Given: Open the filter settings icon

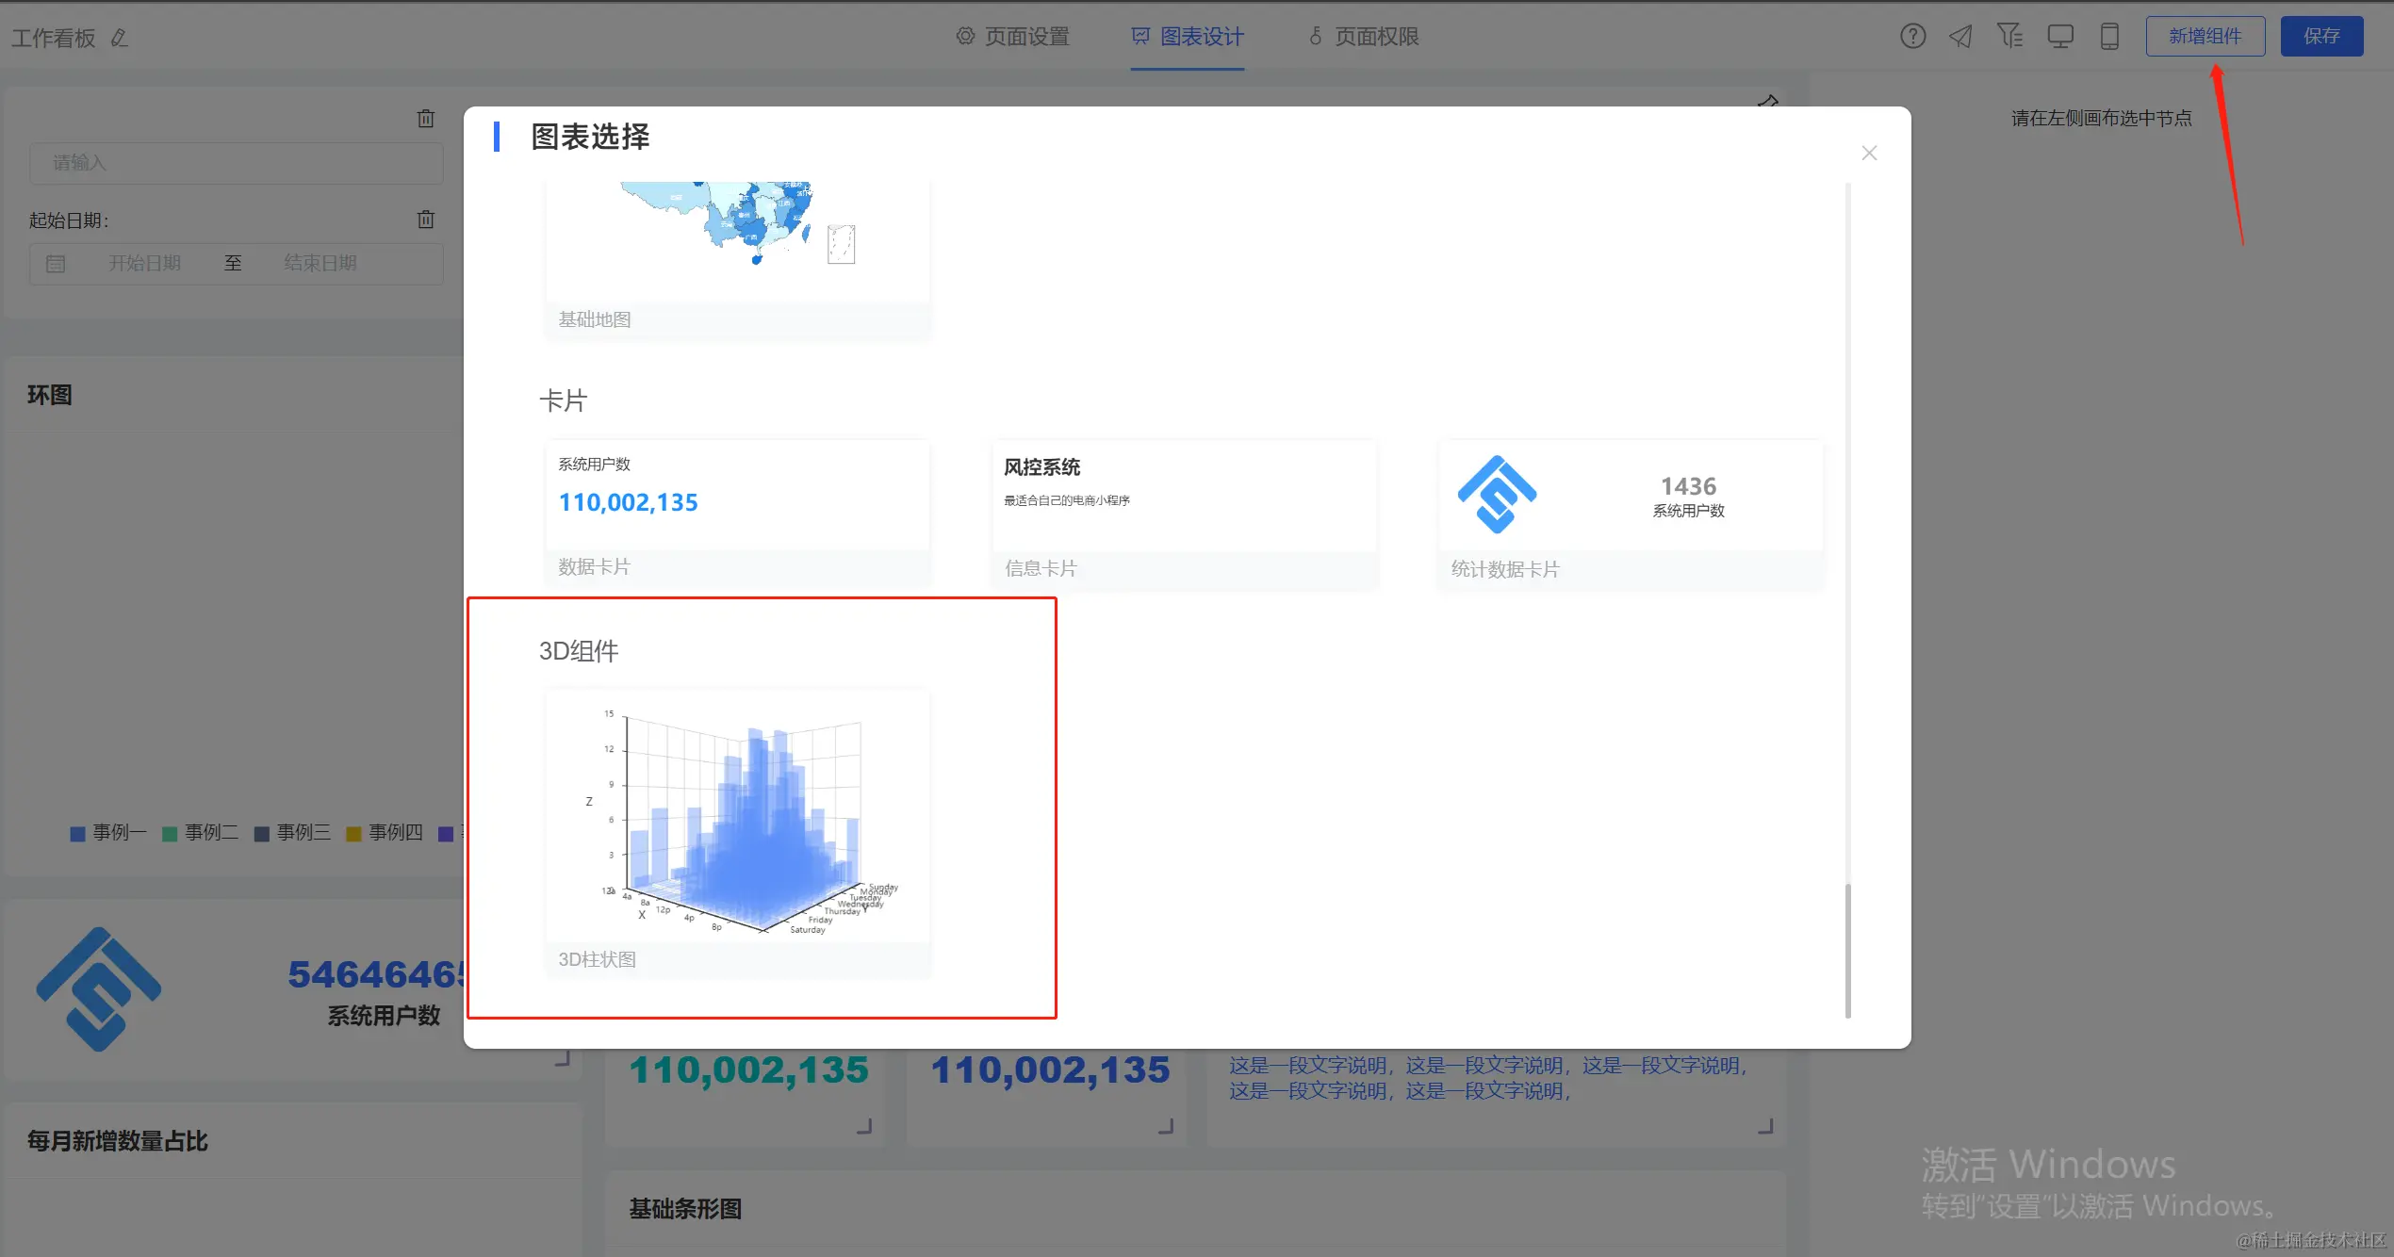Looking at the screenshot, I should (2009, 37).
